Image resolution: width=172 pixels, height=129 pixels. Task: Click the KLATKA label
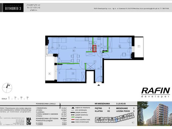(x=99, y=111)
